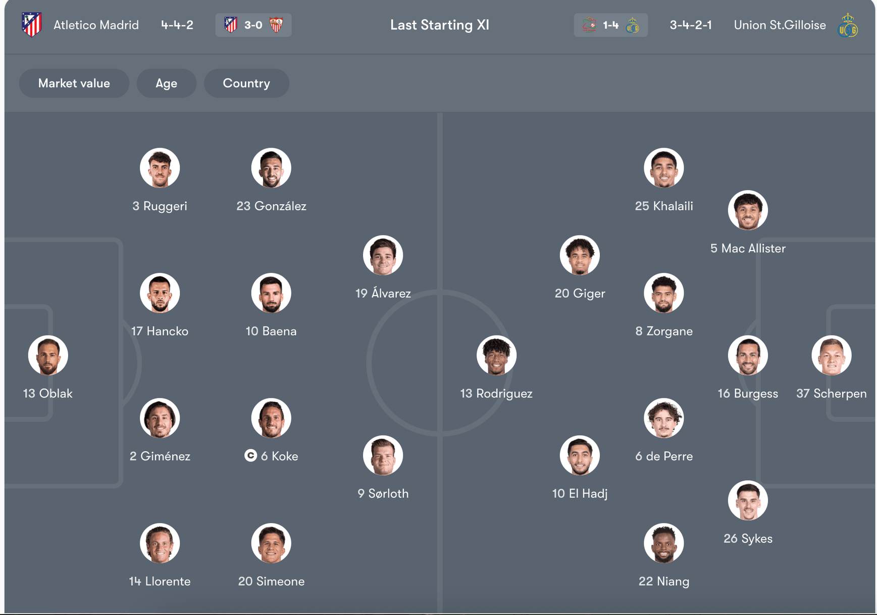Toggle the Country filter
877x615 pixels.
tap(246, 83)
